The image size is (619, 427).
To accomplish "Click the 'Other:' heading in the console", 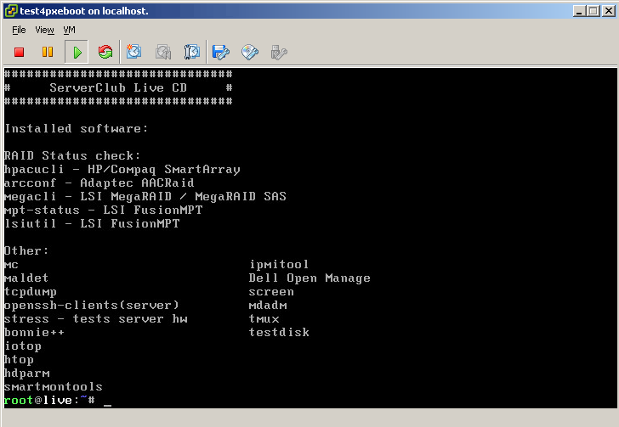I will click(26, 250).
